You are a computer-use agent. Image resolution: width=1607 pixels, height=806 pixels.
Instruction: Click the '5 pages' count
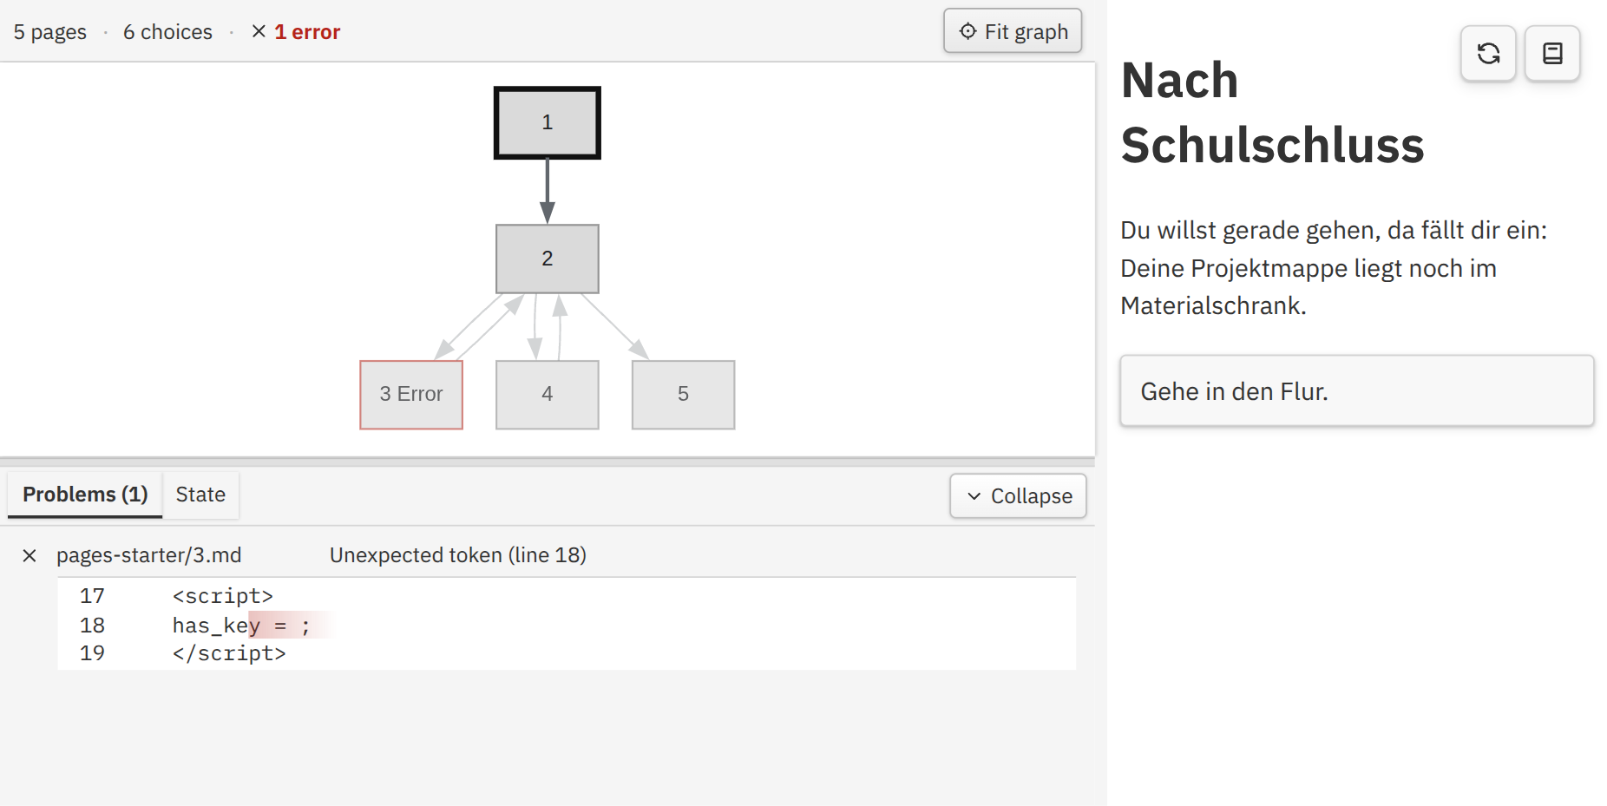click(50, 32)
